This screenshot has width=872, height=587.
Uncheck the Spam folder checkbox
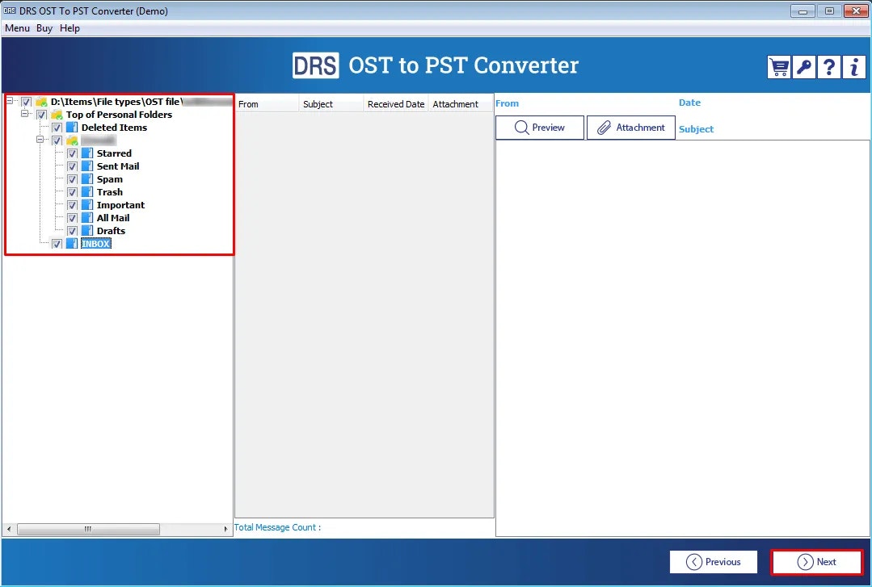(x=72, y=178)
